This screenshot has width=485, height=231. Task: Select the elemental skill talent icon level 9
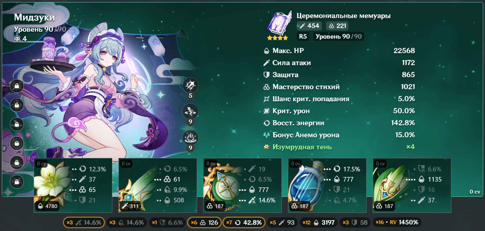(190, 111)
